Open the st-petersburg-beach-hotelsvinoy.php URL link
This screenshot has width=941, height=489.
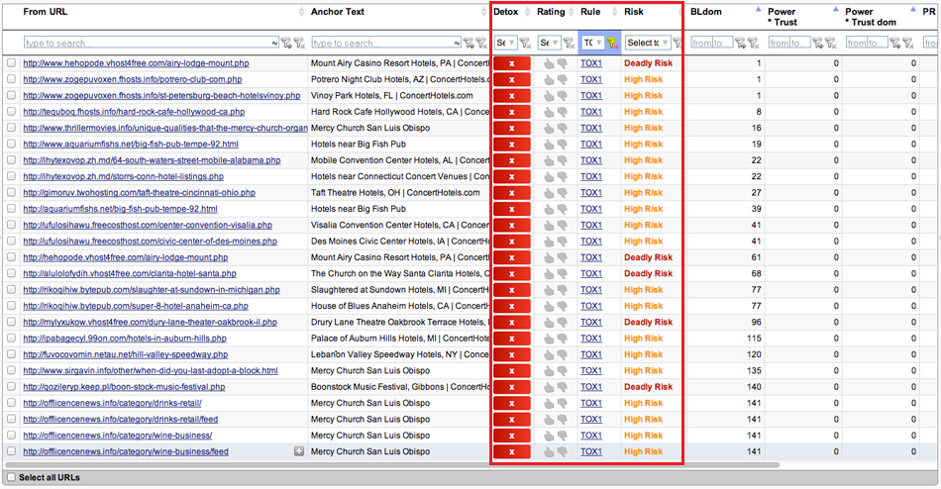tap(162, 95)
